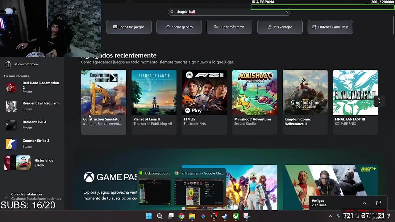The image size is (395, 222).
Task: Click the Kick icon in the preview title
Action: (x=141, y=173)
